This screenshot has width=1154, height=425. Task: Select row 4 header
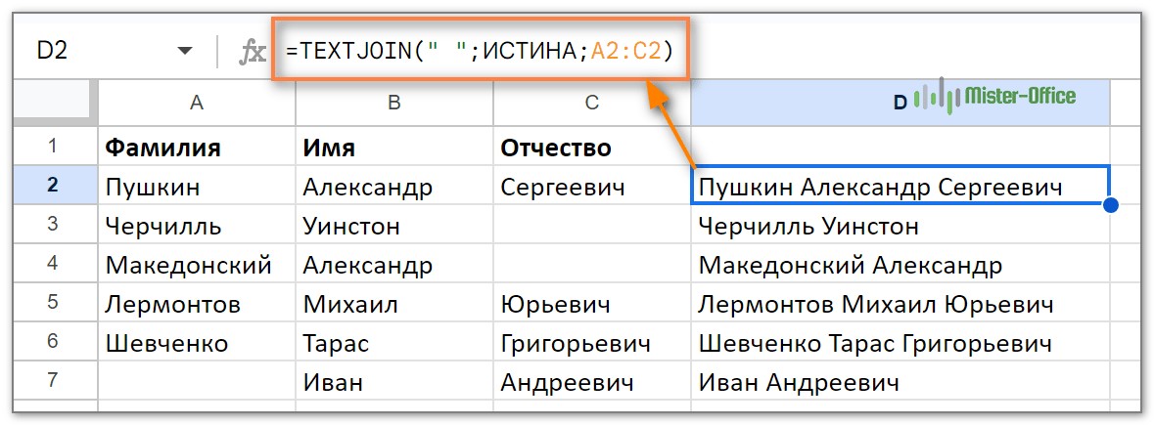click(x=55, y=264)
